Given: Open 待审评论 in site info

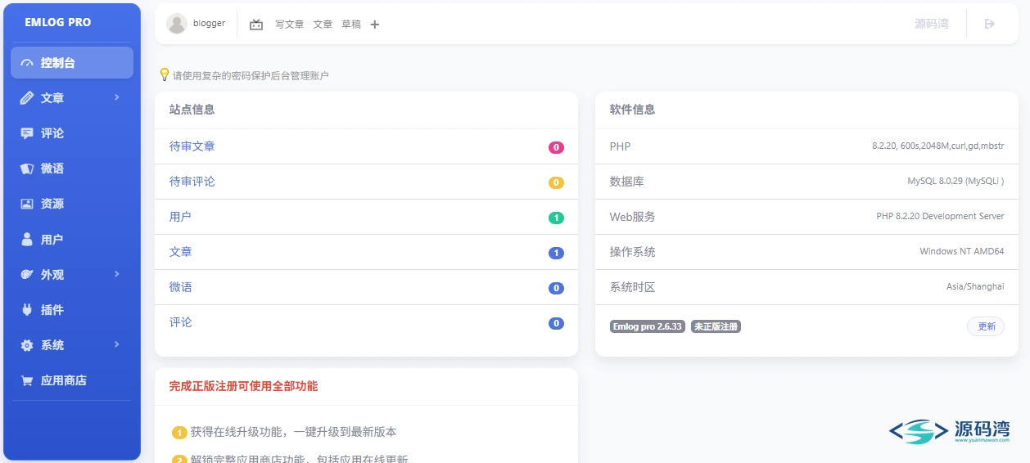Looking at the screenshot, I should coord(192,182).
